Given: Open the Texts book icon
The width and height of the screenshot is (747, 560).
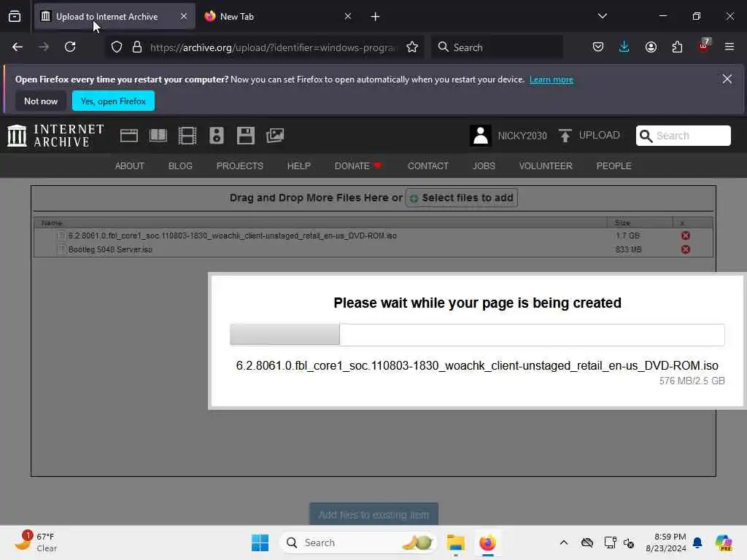Looking at the screenshot, I should [x=158, y=136].
